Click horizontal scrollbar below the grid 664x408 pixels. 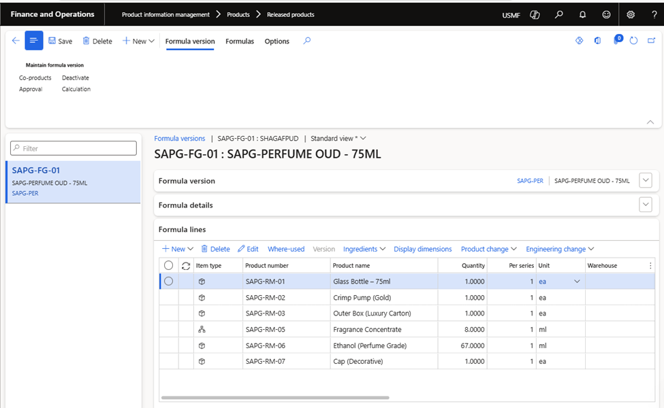275,397
